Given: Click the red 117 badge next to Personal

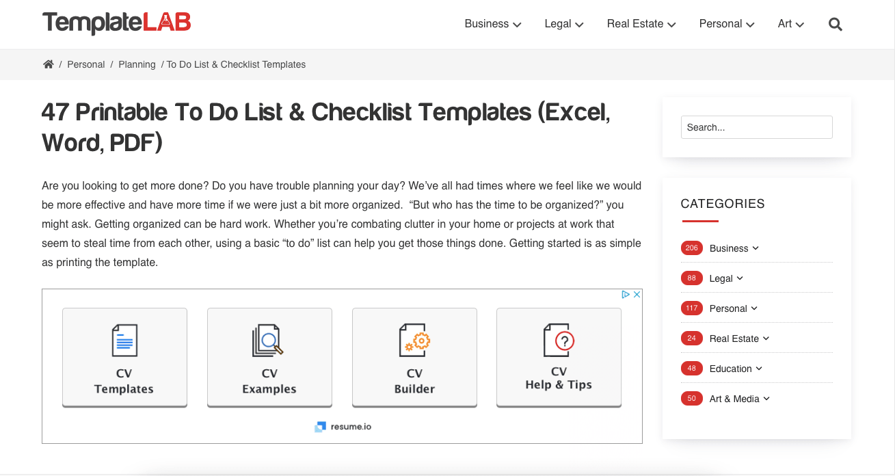Looking at the screenshot, I should tap(691, 308).
